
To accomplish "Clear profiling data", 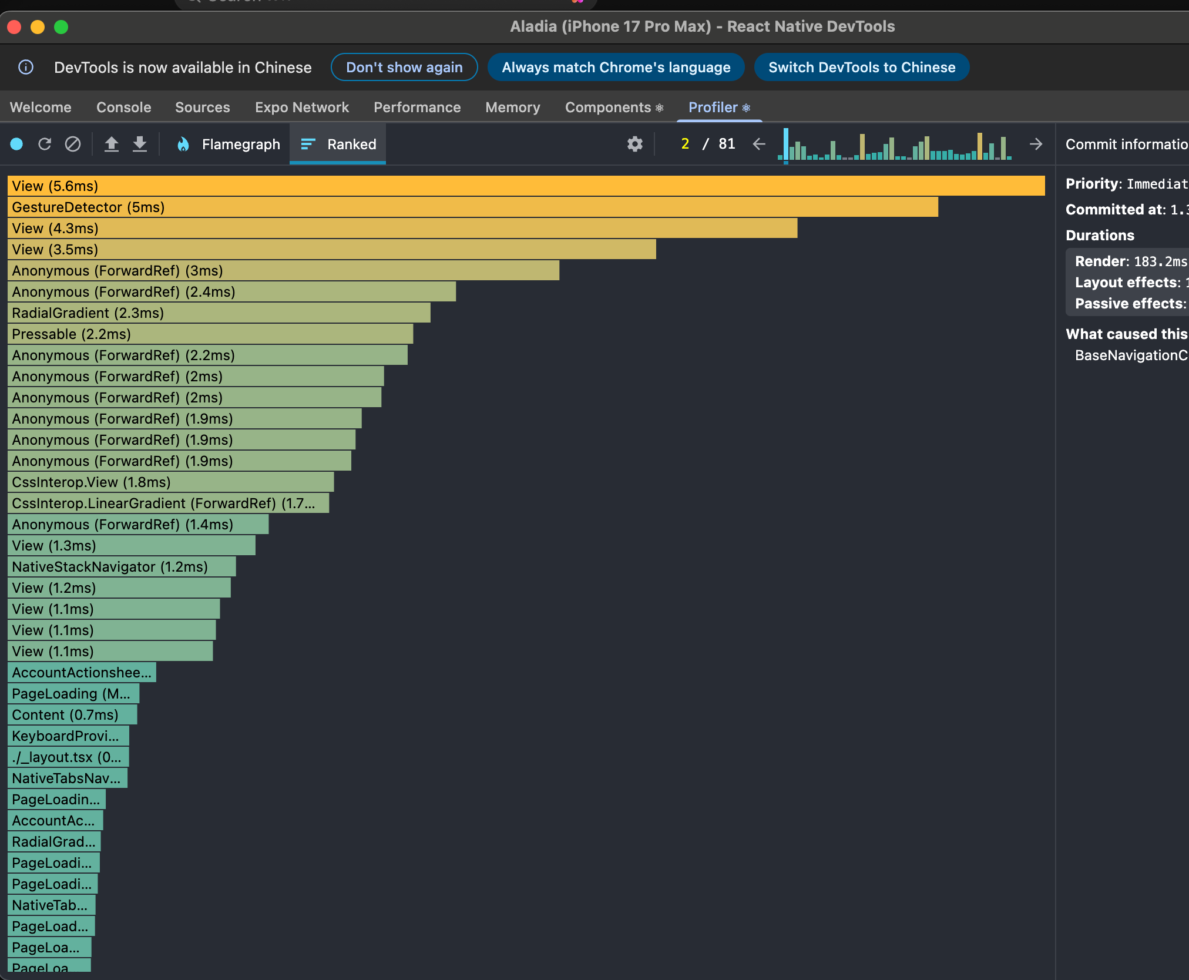I will pyautogui.click(x=73, y=144).
